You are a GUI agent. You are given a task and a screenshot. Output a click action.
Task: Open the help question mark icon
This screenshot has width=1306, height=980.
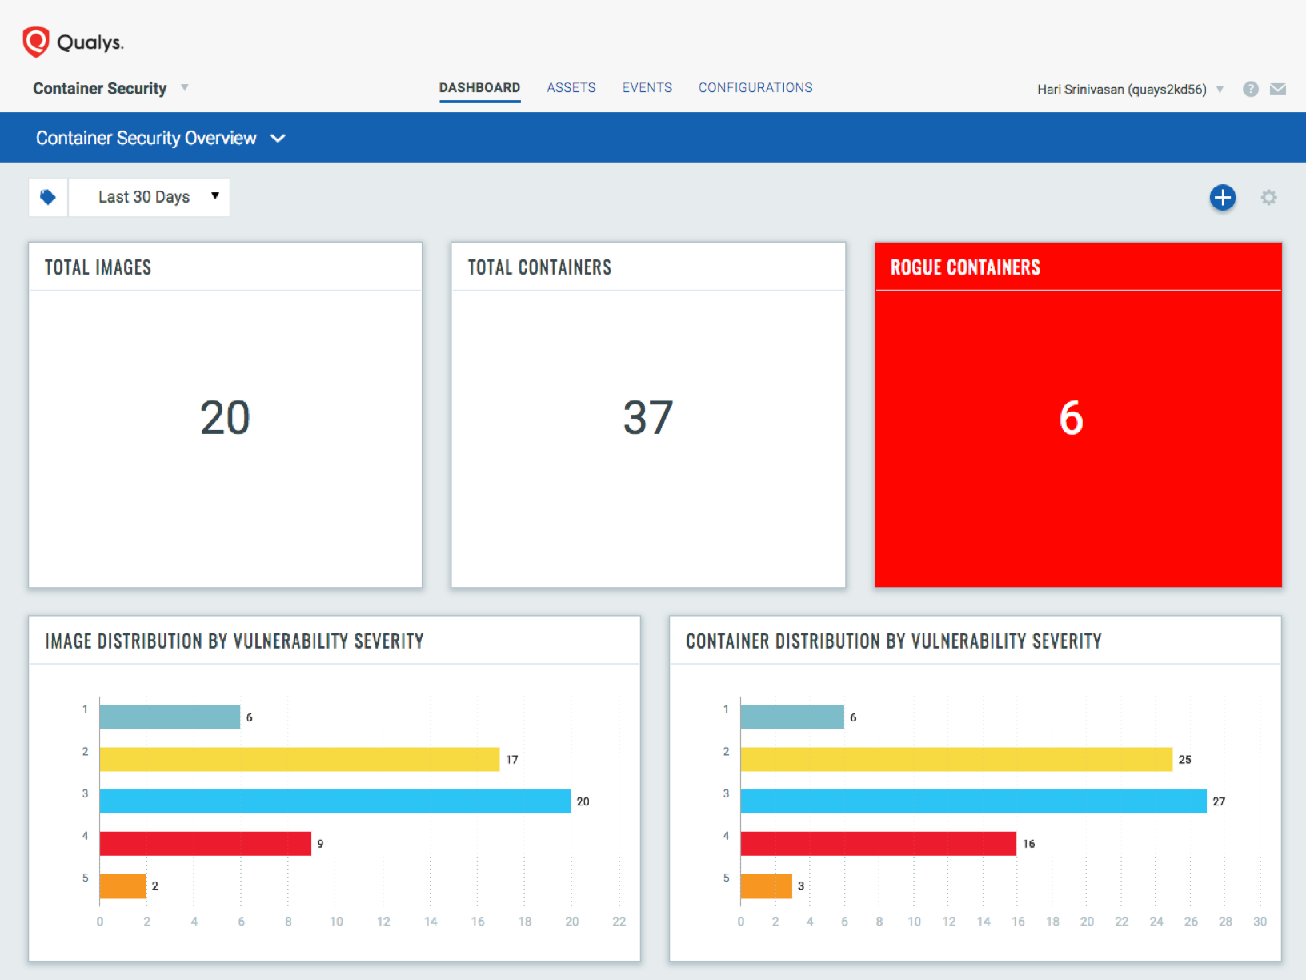(x=1250, y=89)
